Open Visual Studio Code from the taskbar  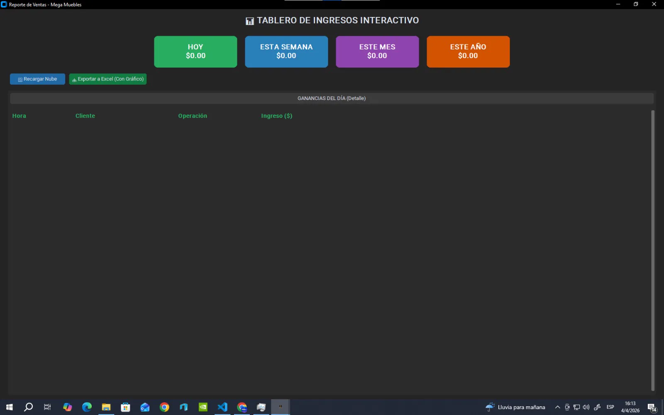pos(222,407)
